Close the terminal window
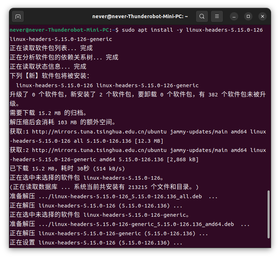Image resolution: width=280 pixels, height=258 pixels. click(x=263, y=17)
